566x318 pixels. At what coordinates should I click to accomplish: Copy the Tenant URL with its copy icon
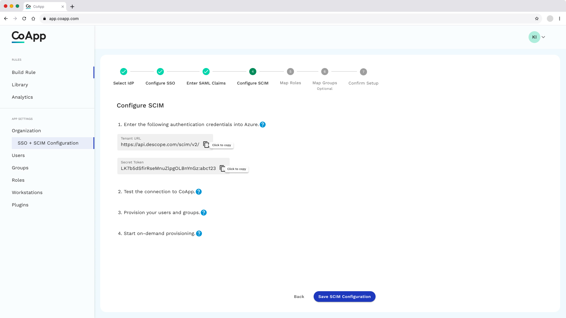(206, 145)
